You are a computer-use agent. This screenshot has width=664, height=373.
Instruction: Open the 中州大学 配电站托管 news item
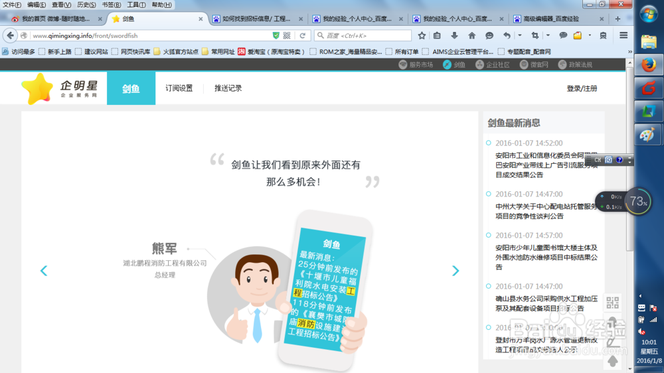tap(546, 211)
